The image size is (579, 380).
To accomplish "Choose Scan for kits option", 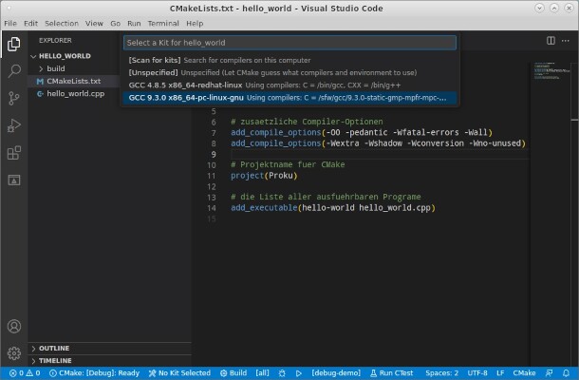I will pyautogui.click(x=289, y=60).
